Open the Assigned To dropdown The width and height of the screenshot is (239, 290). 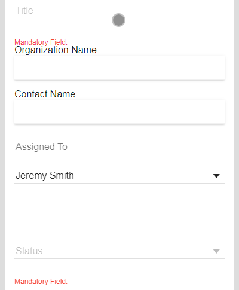[x=119, y=176]
